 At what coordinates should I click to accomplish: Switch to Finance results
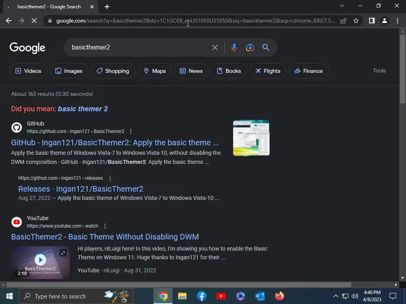[x=308, y=71]
